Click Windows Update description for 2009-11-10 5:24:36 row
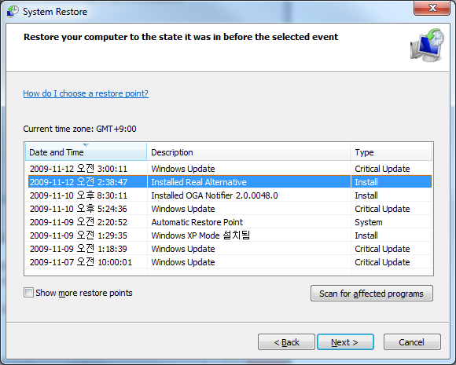Image resolution: width=456 pixels, height=365 pixels. 183,209
